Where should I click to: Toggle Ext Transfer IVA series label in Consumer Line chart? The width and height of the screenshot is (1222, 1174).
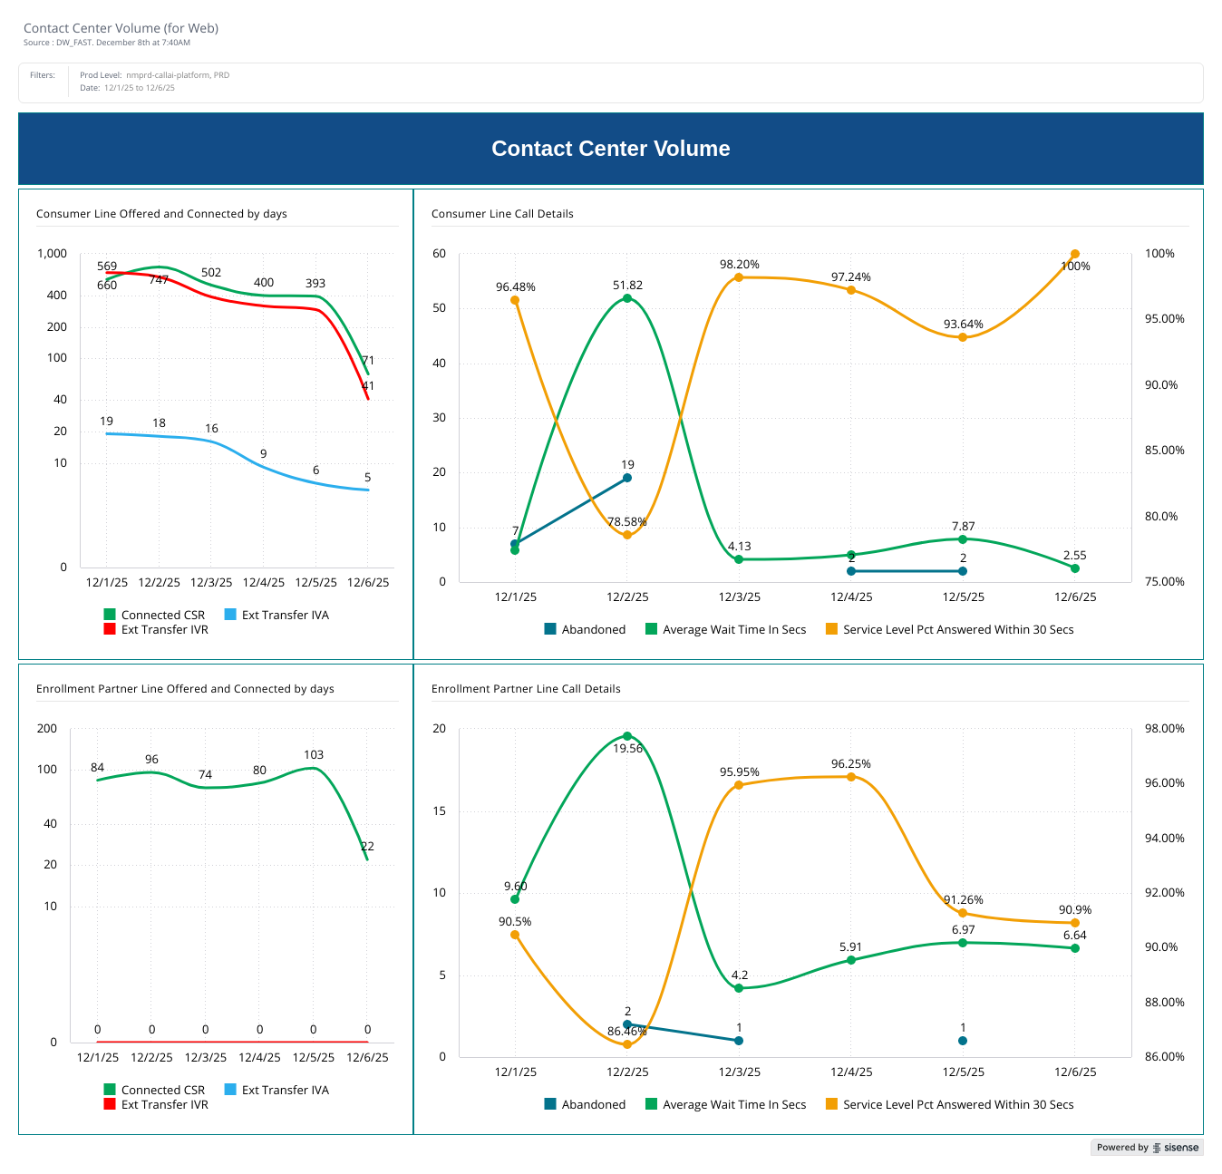[285, 615]
